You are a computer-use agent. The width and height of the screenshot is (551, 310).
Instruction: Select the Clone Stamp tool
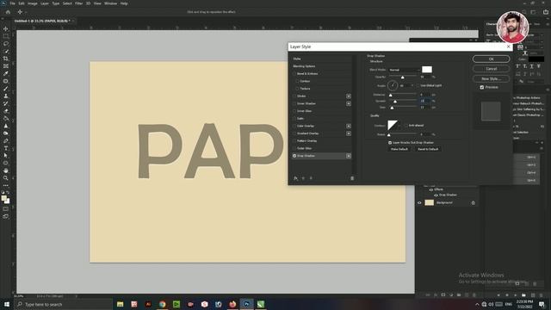coord(6,96)
